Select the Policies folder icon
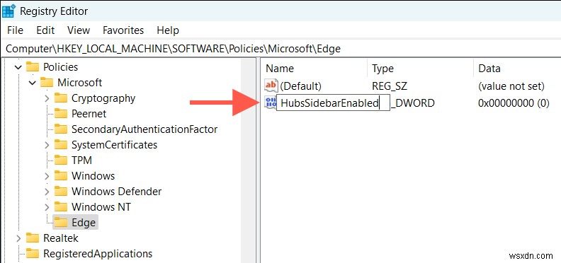 coord(33,67)
